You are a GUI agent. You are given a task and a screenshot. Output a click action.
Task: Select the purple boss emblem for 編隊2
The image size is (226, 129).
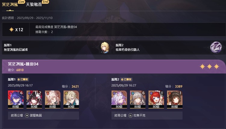coord(216,47)
